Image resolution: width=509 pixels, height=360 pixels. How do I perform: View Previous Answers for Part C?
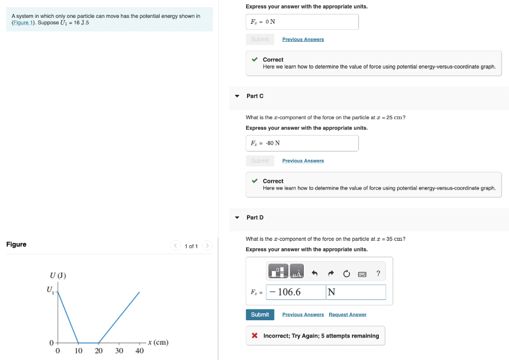pyautogui.click(x=303, y=160)
